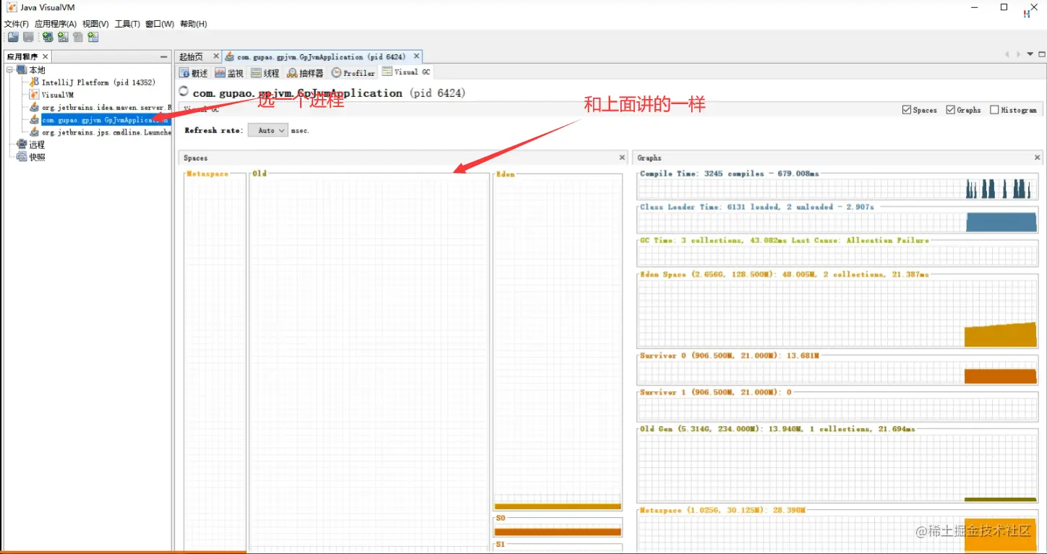Click the 远程 remote hosts icon

(22, 145)
